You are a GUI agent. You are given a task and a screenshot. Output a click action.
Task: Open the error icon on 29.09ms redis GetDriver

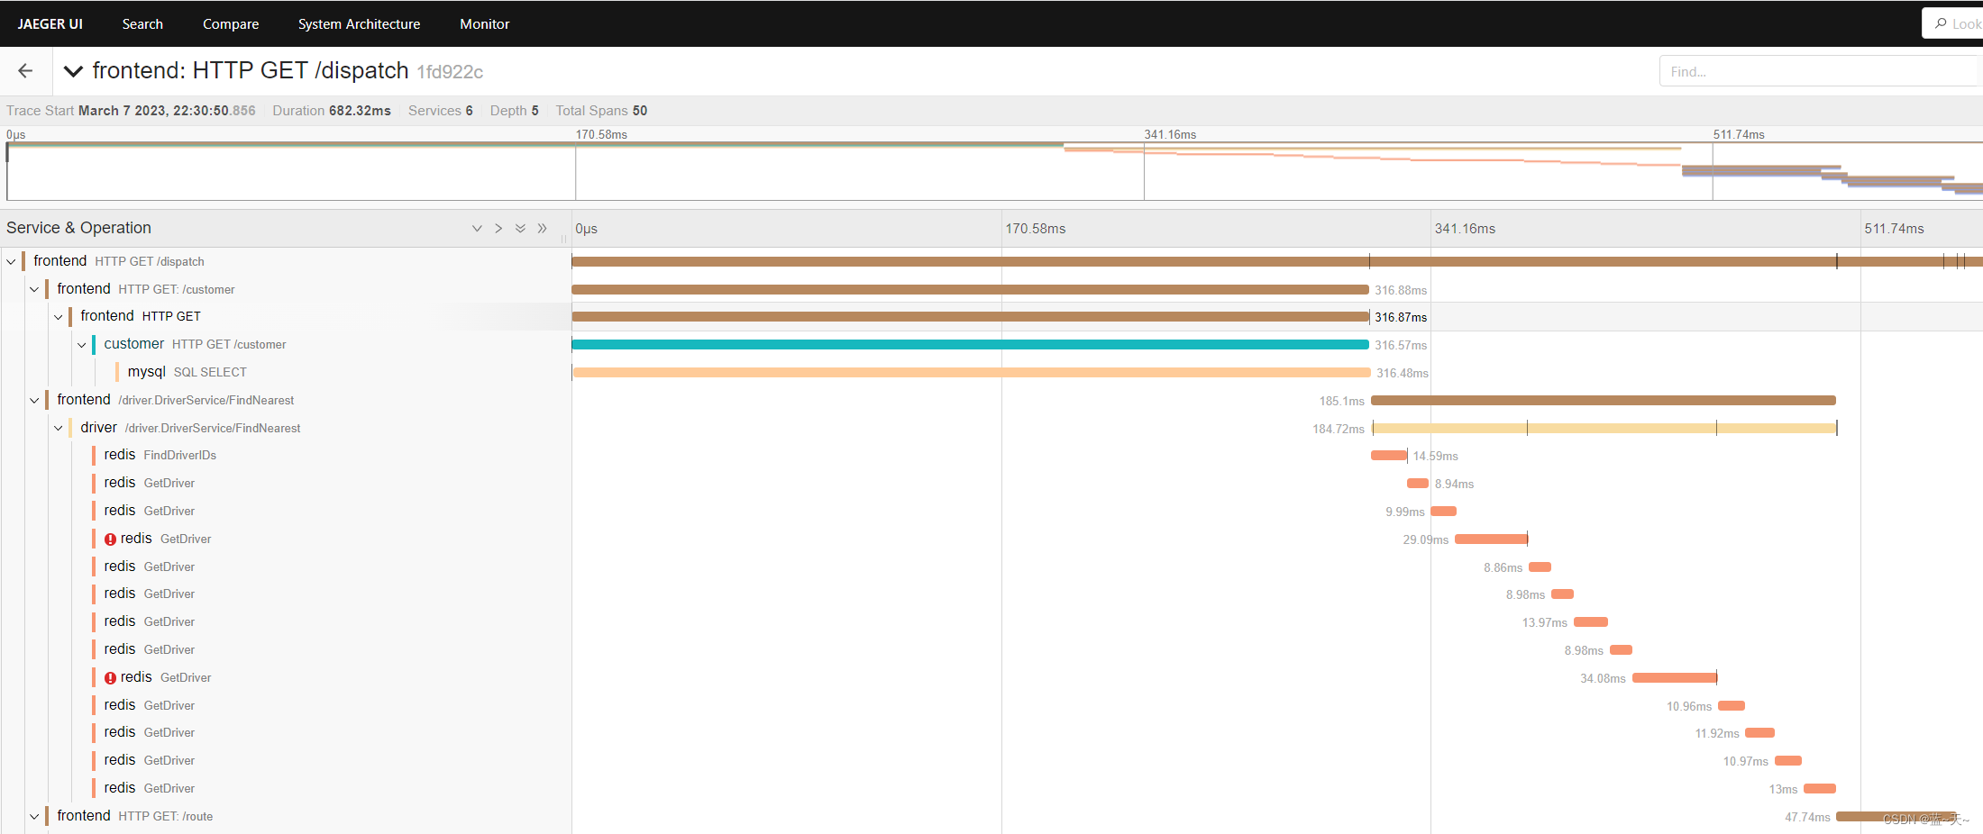pyautogui.click(x=110, y=539)
